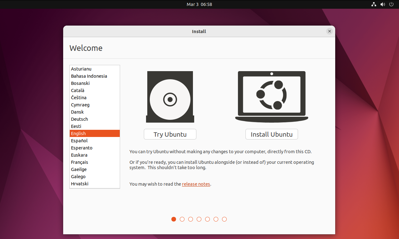Image resolution: width=399 pixels, height=239 pixels.
Task: Choose Français as the language
Action: click(79, 162)
